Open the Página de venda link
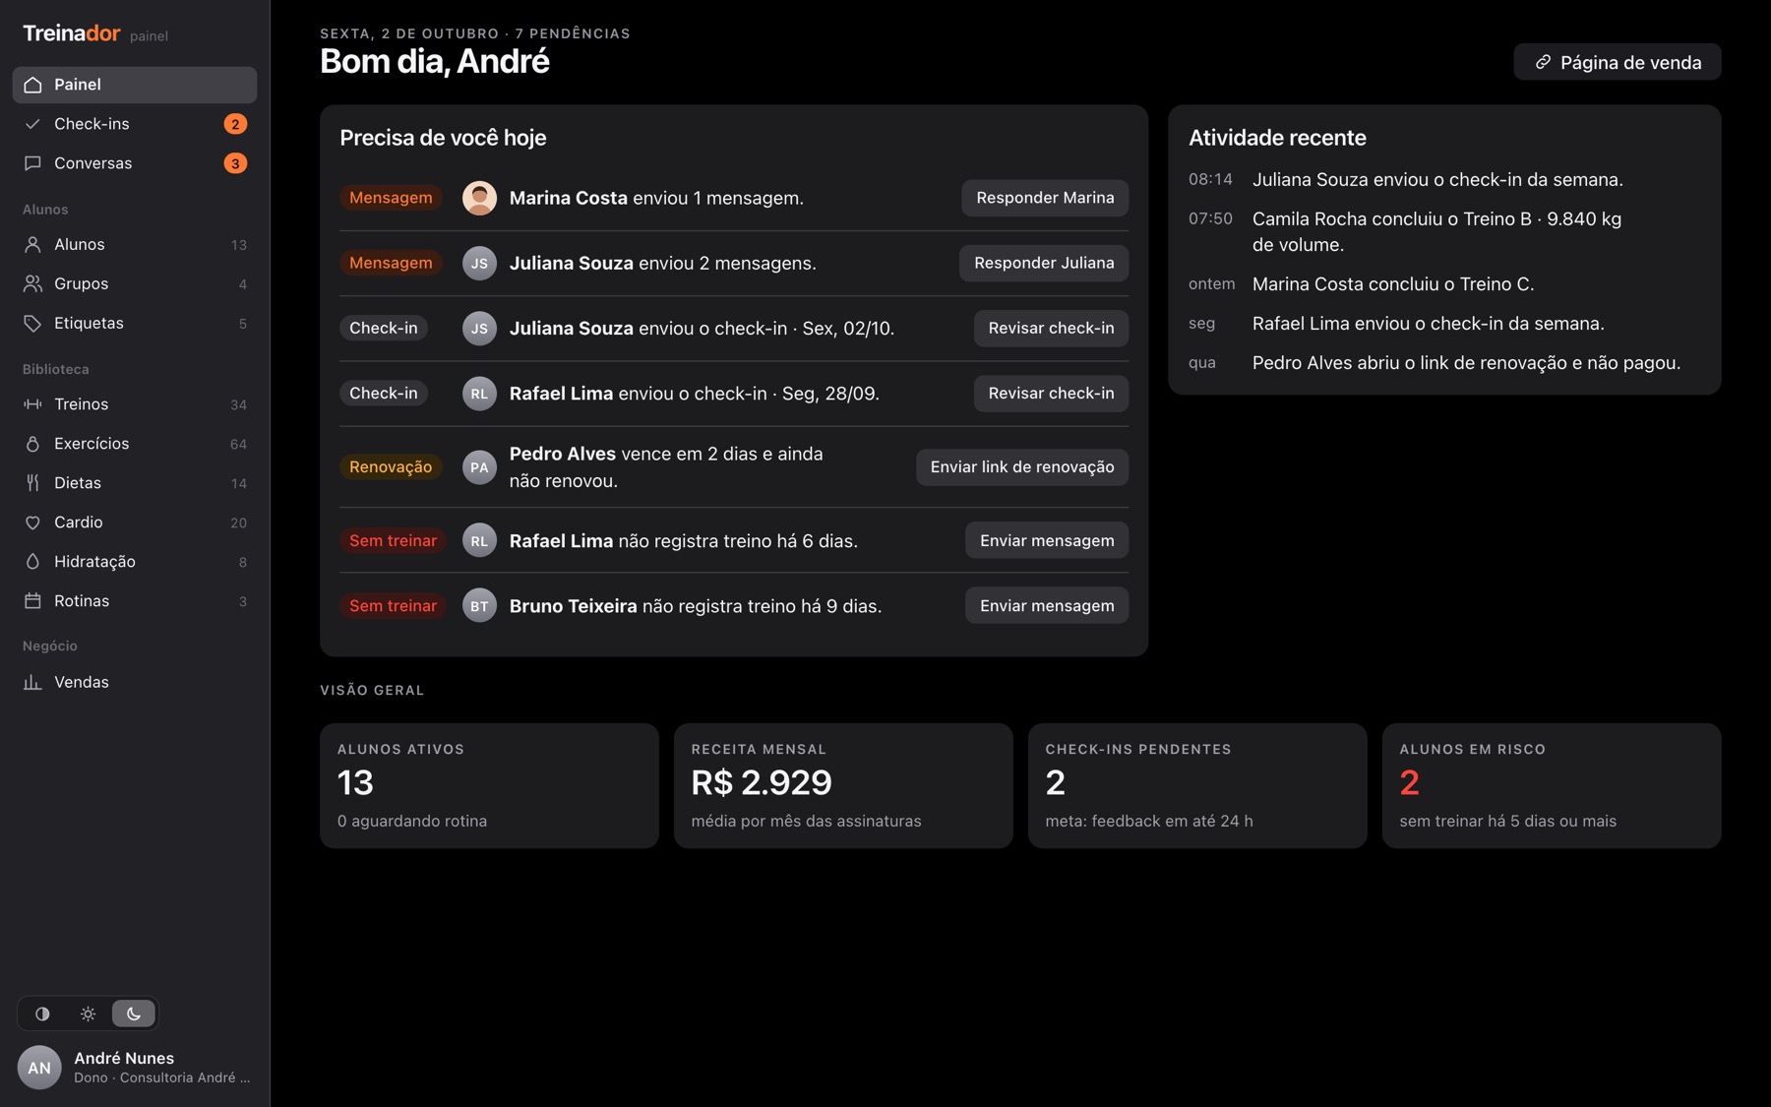Image resolution: width=1771 pixels, height=1107 pixels. pyautogui.click(x=1618, y=62)
